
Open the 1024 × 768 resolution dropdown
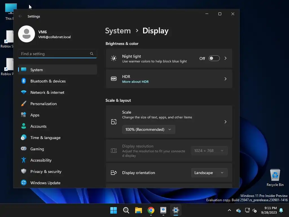[x=209, y=151]
